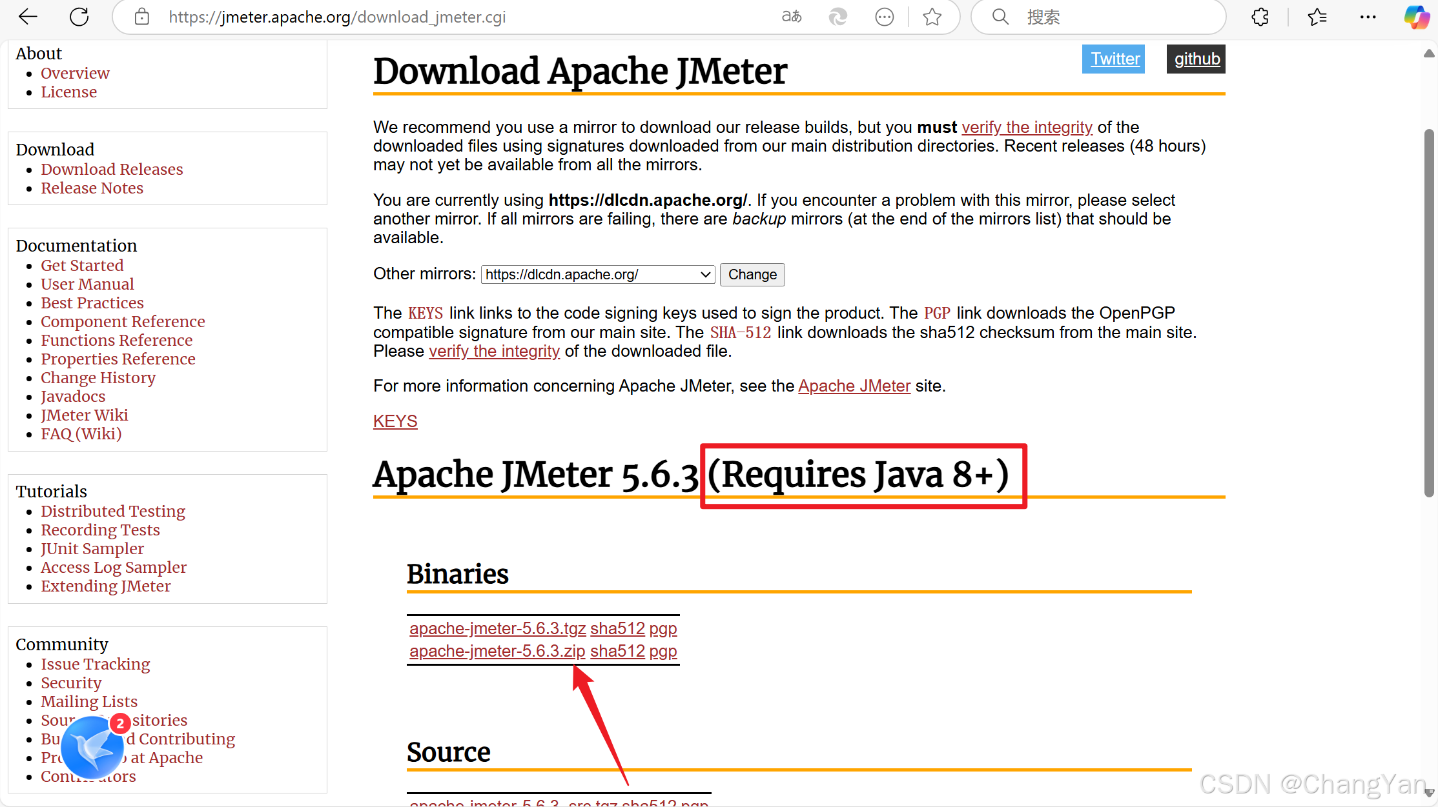Viewport: 1438px width, 807px height.
Task: Download apache-jmeter-5.6.3.zip binary
Action: [x=497, y=652]
